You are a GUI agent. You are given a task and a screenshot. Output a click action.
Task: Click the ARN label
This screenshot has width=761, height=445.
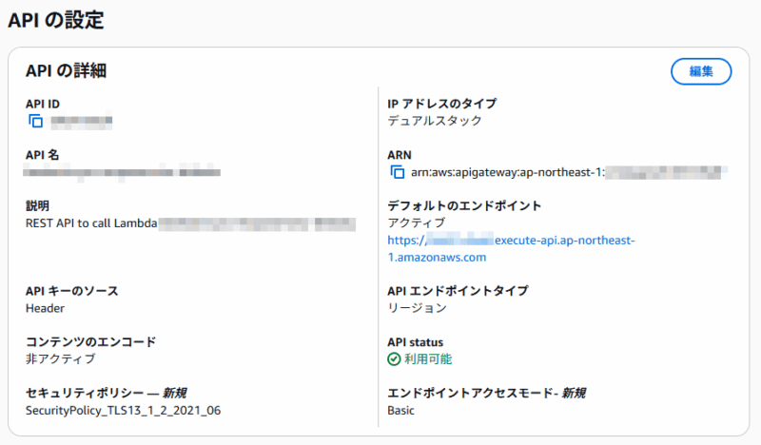[400, 155]
